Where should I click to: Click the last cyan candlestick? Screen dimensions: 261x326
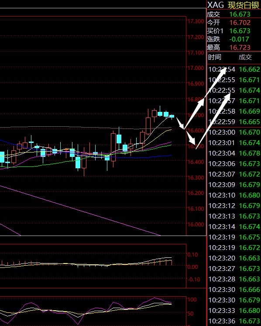(x=172, y=116)
